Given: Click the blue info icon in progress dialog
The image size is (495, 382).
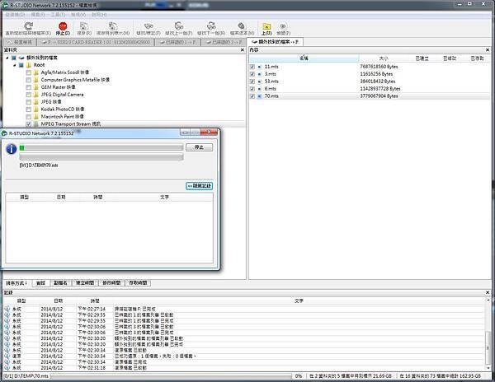Looking at the screenshot, I should (x=12, y=150).
